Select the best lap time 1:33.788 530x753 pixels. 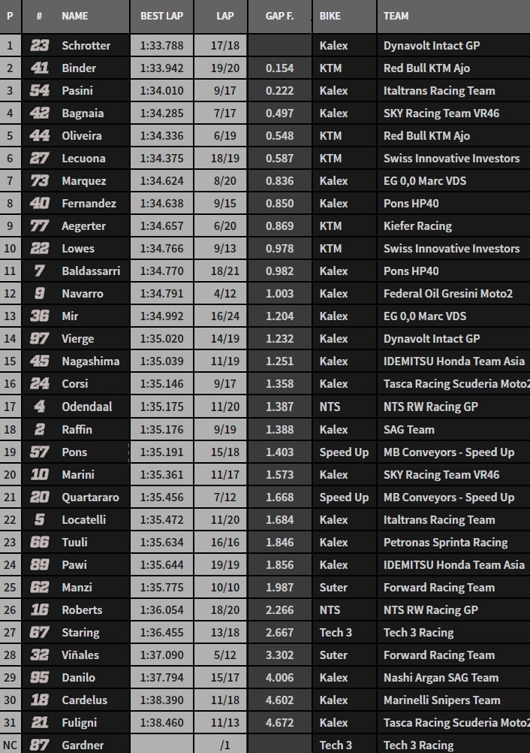click(x=161, y=45)
